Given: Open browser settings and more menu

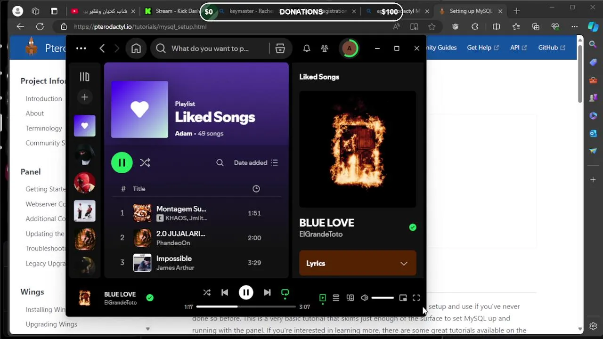Looking at the screenshot, I should pyautogui.click(x=575, y=27).
